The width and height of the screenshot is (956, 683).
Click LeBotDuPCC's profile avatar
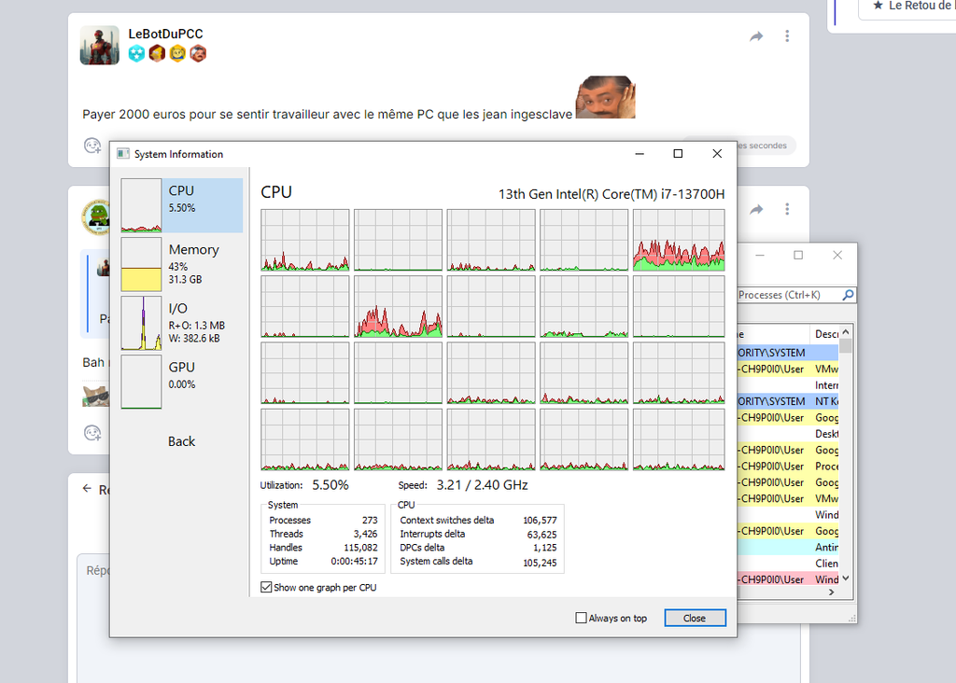(100, 45)
